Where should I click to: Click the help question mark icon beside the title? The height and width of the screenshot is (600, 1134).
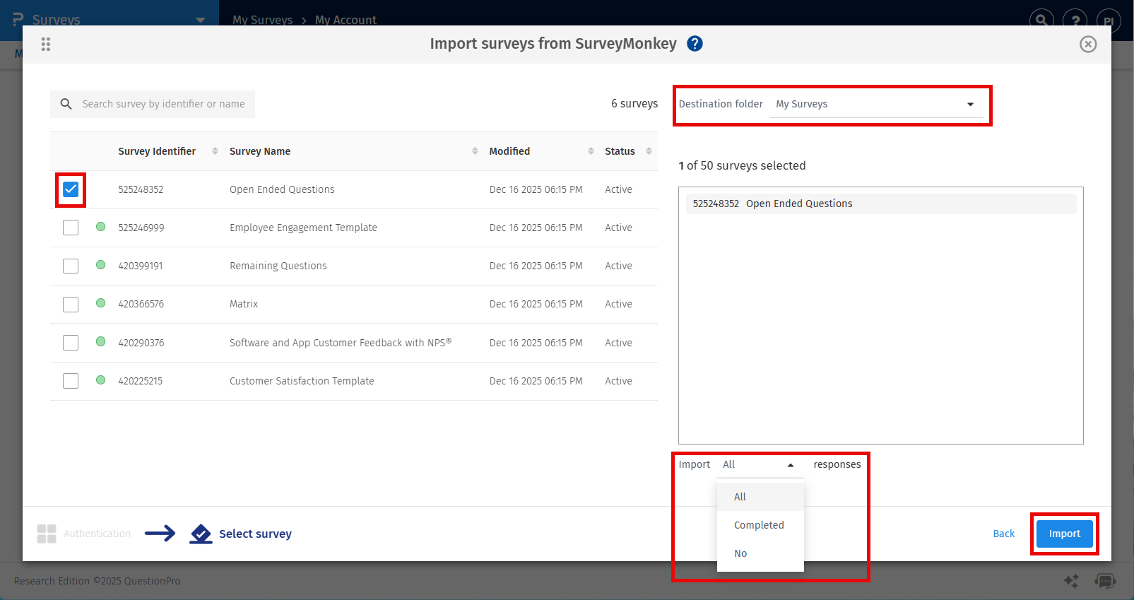click(x=695, y=44)
